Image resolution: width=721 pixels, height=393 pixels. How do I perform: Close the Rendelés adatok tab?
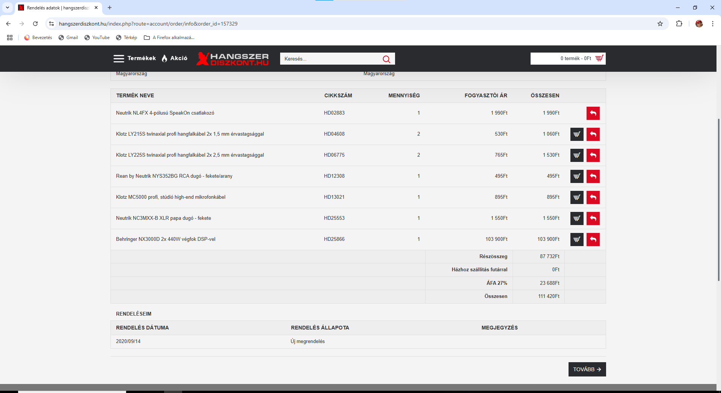[96, 8]
